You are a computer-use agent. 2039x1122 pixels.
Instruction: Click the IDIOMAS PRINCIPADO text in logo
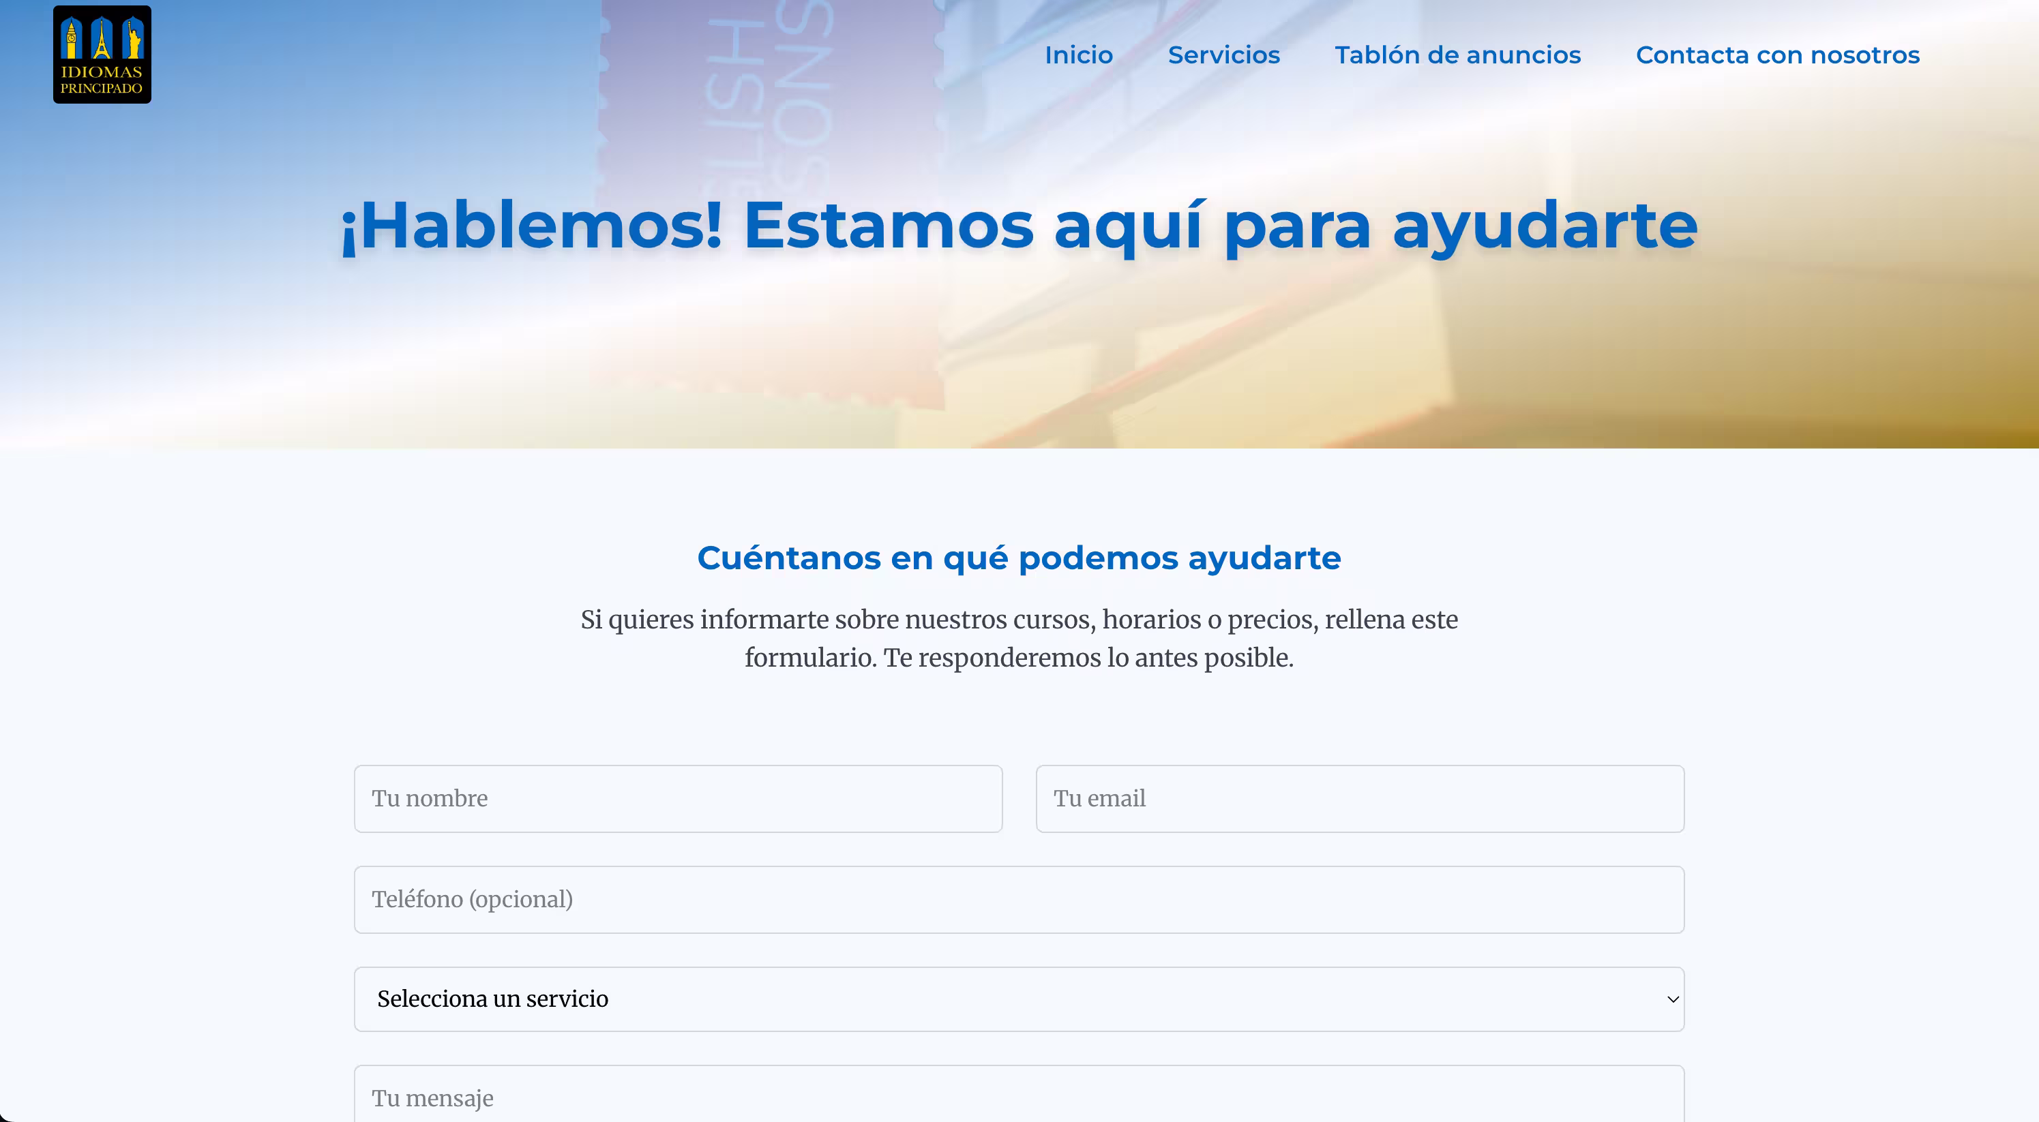point(102,80)
